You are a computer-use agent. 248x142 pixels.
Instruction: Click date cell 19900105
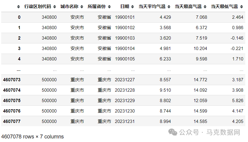click(125, 59)
